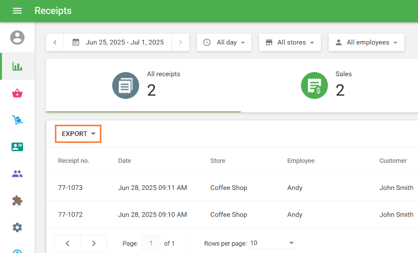Click the All receipts document icon
The height and width of the screenshot is (253, 418).
coord(125,86)
